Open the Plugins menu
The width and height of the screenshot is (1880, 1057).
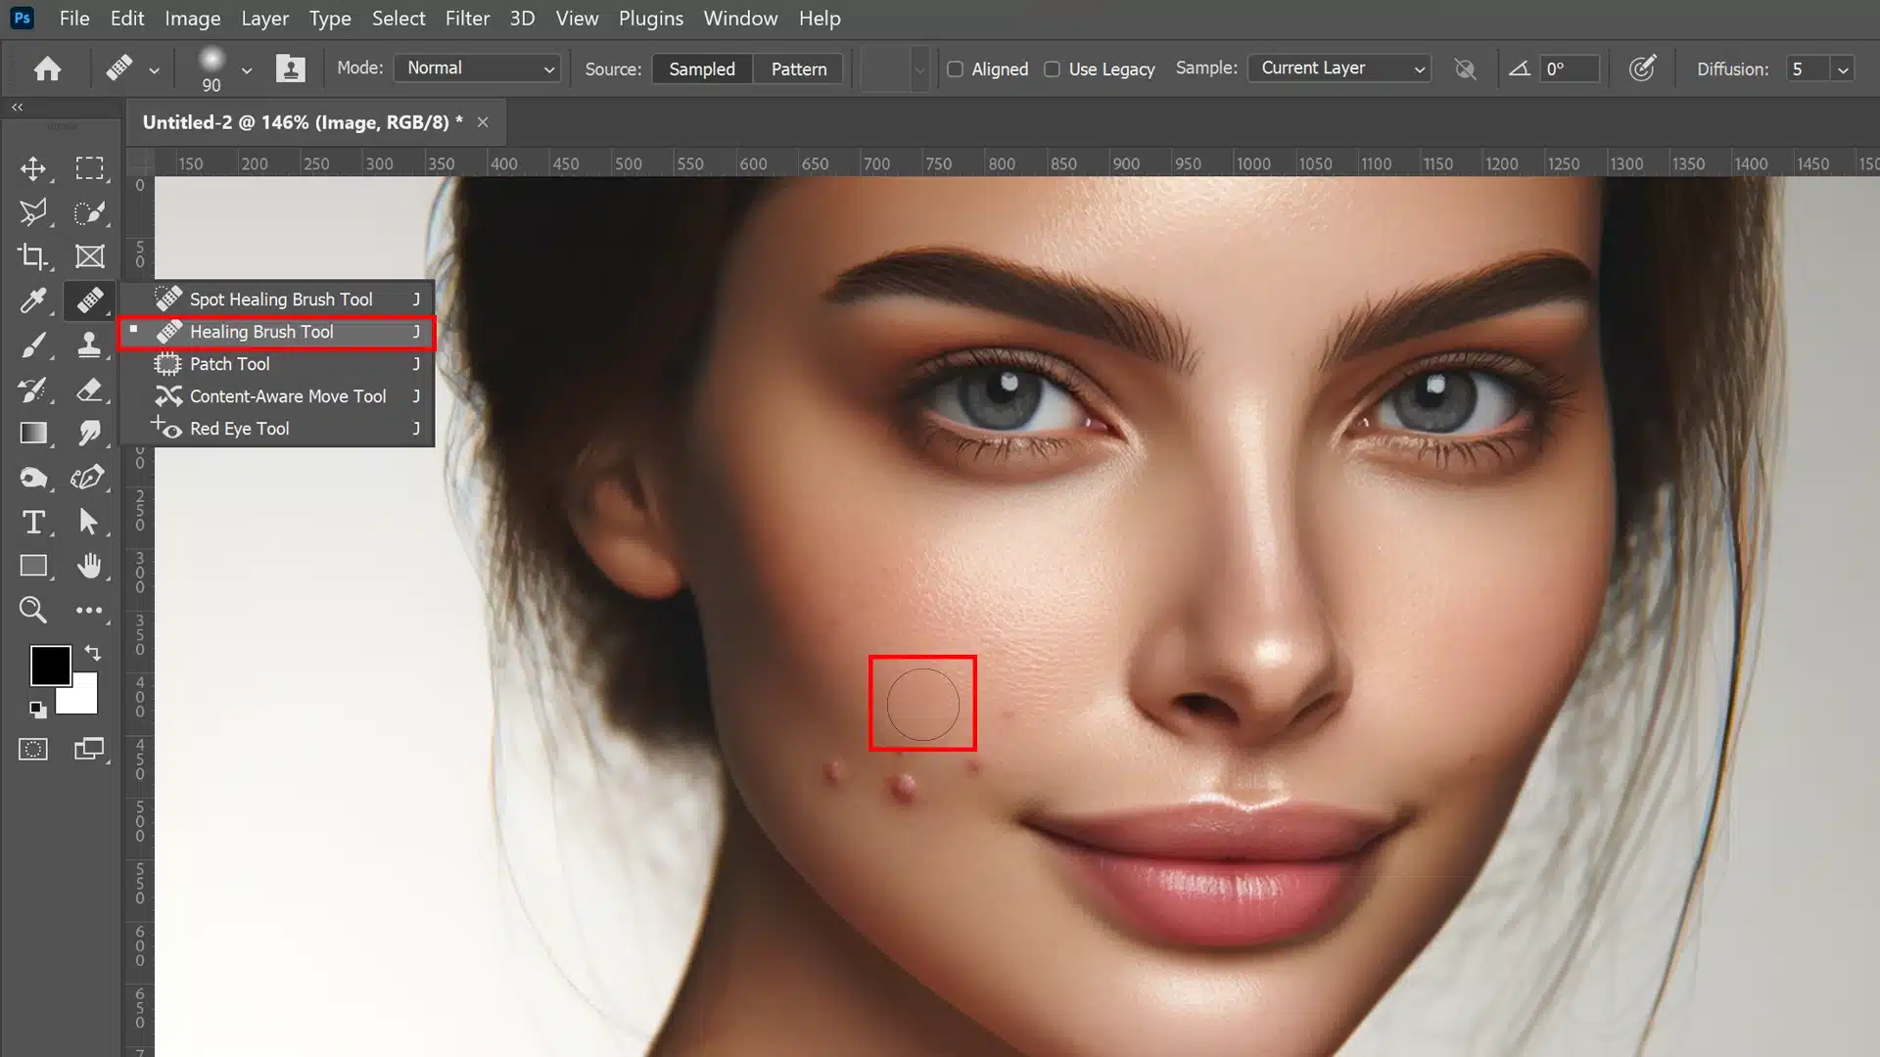[x=650, y=19]
